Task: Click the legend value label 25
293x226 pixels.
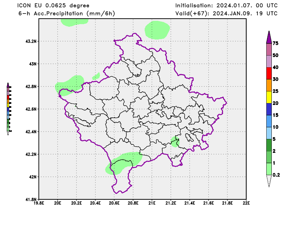Action: 275,91
